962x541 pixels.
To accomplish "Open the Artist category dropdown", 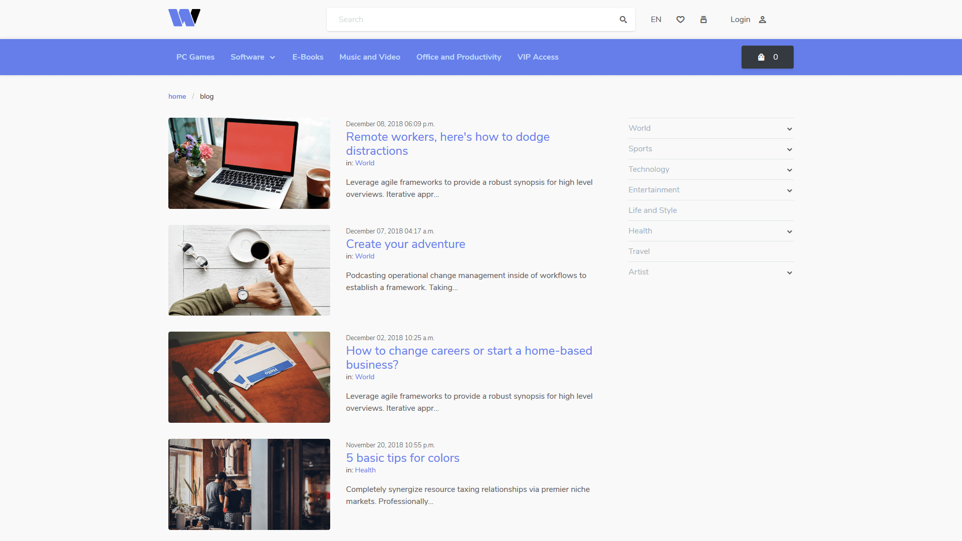I will point(789,272).
